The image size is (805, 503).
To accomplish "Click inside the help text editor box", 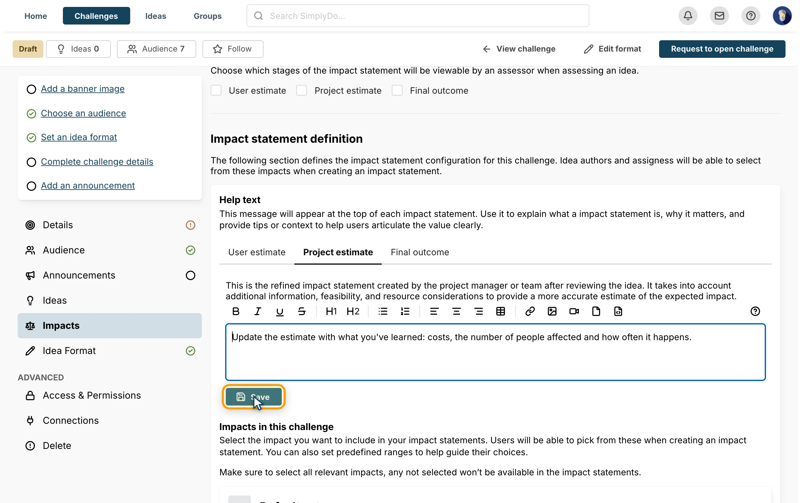I will [495, 352].
